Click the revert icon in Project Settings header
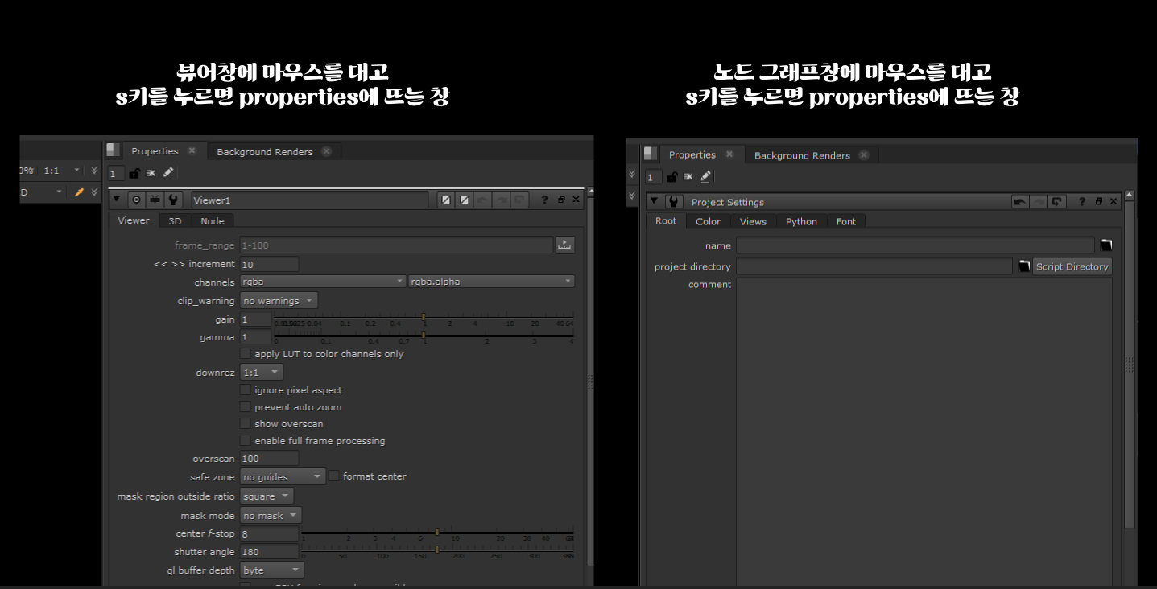Image resolution: width=1157 pixels, height=589 pixels. tap(1057, 202)
